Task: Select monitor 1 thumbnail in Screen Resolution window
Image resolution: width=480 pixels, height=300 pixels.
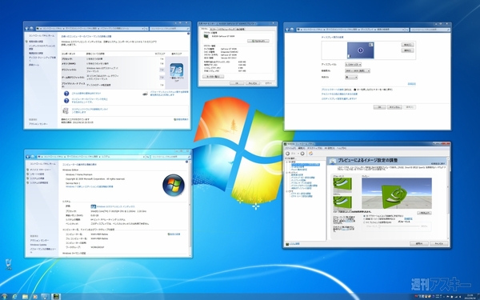Action: click(x=360, y=50)
